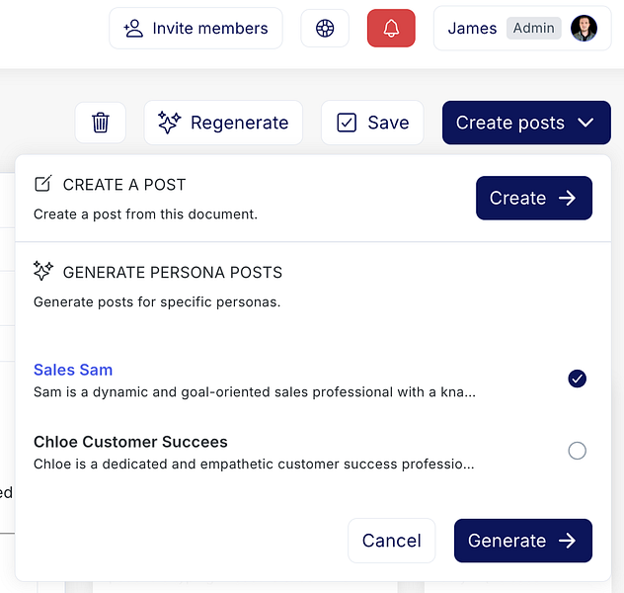624x593 pixels.
Task: Uncheck the Sales Sam persona
Action: (x=578, y=379)
